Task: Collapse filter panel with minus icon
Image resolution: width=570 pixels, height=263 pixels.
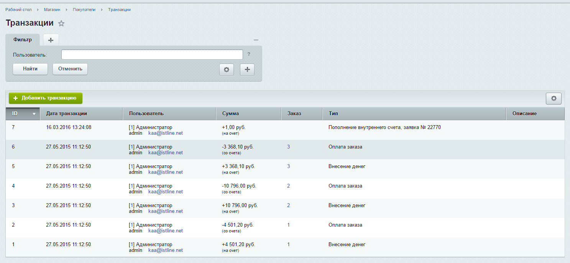Action: coord(256,40)
